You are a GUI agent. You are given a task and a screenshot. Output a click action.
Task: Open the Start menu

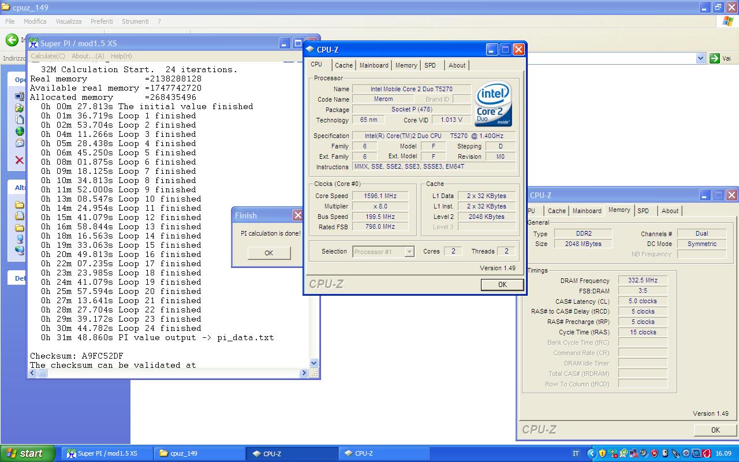28,453
